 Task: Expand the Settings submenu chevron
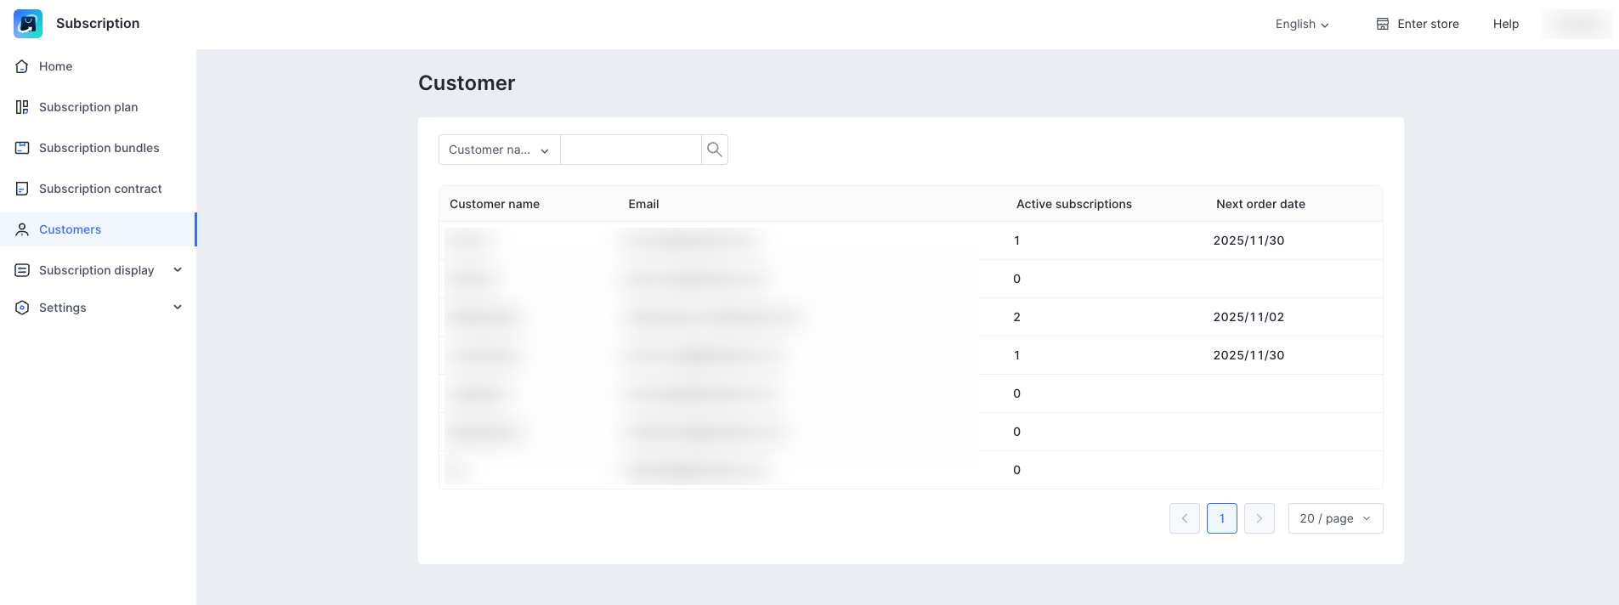178,308
